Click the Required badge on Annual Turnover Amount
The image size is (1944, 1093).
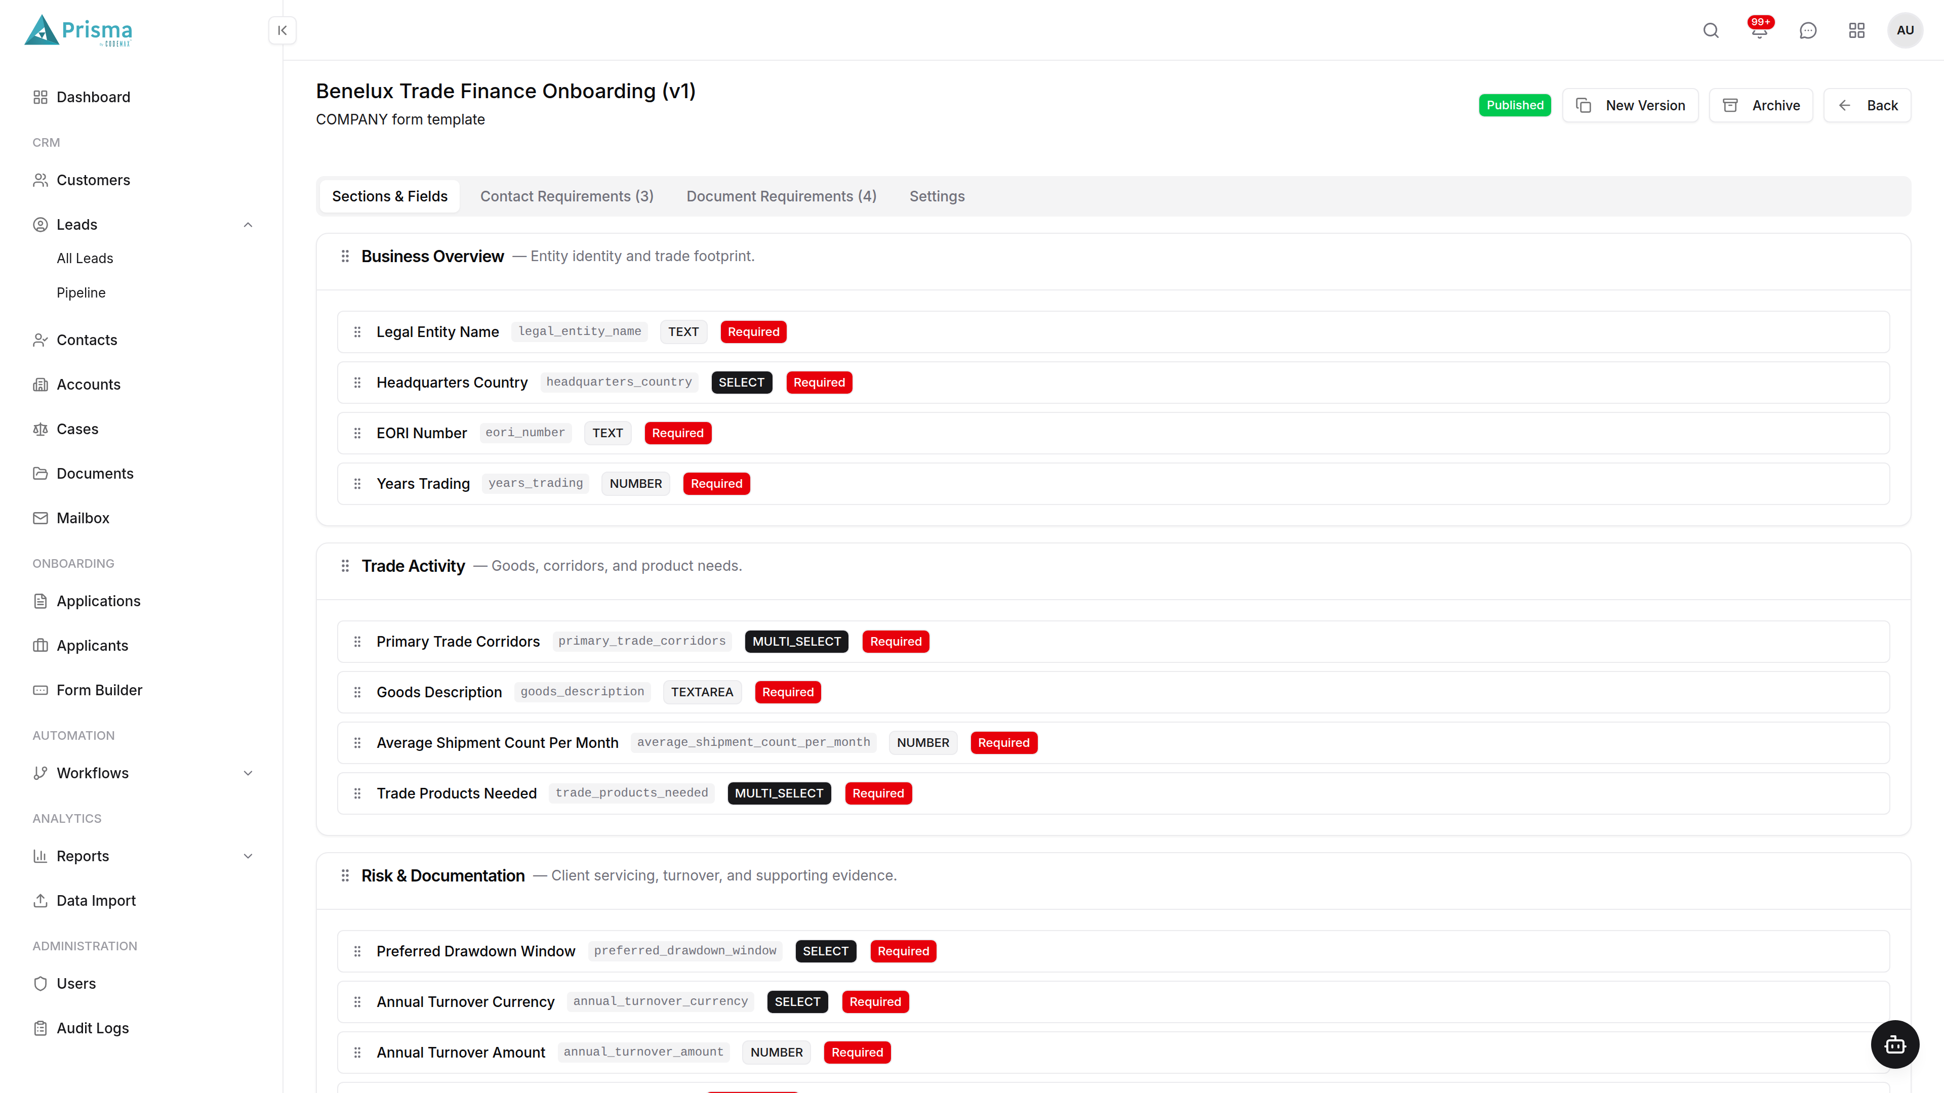[x=857, y=1053]
